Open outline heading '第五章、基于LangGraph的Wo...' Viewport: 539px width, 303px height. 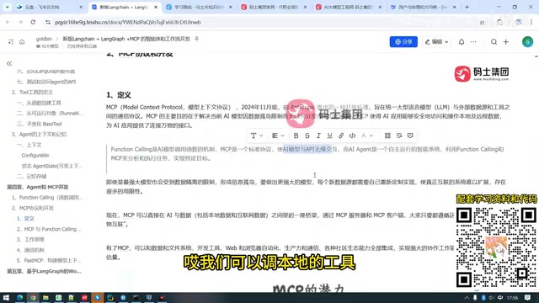point(44,271)
